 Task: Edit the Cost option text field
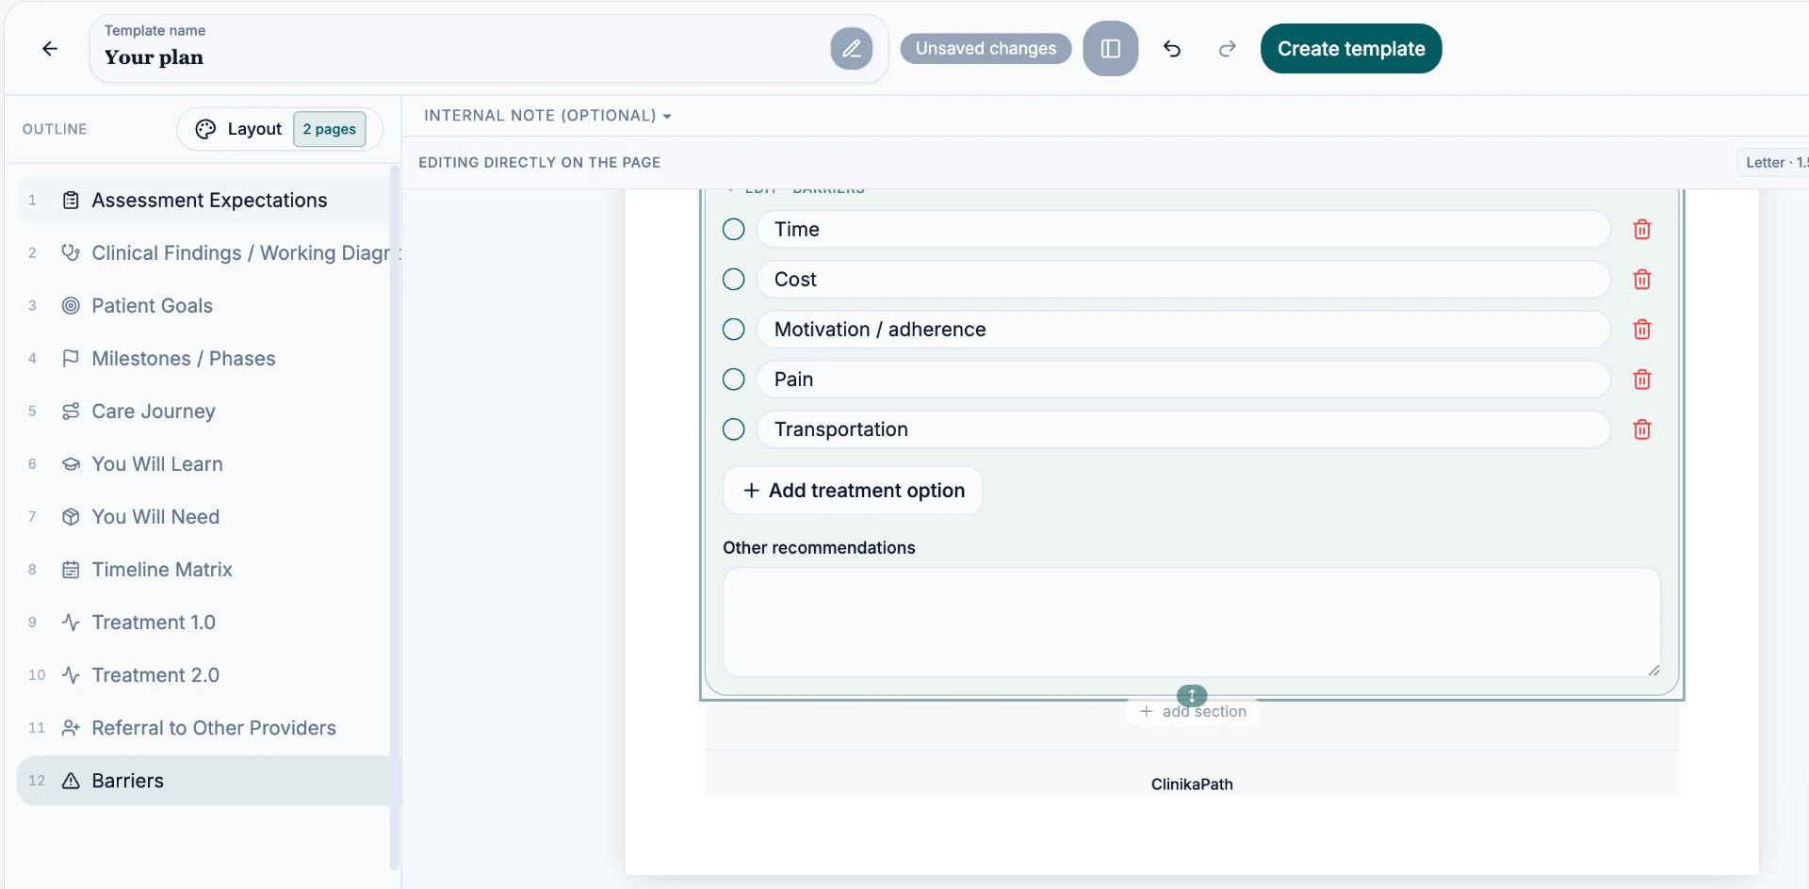[1183, 280]
